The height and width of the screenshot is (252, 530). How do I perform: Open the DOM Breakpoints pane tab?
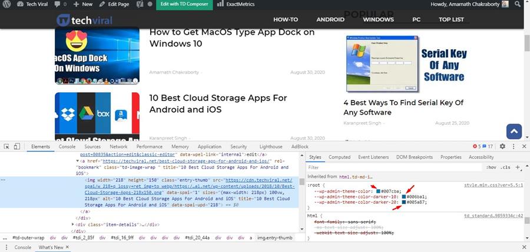(x=415, y=157)
